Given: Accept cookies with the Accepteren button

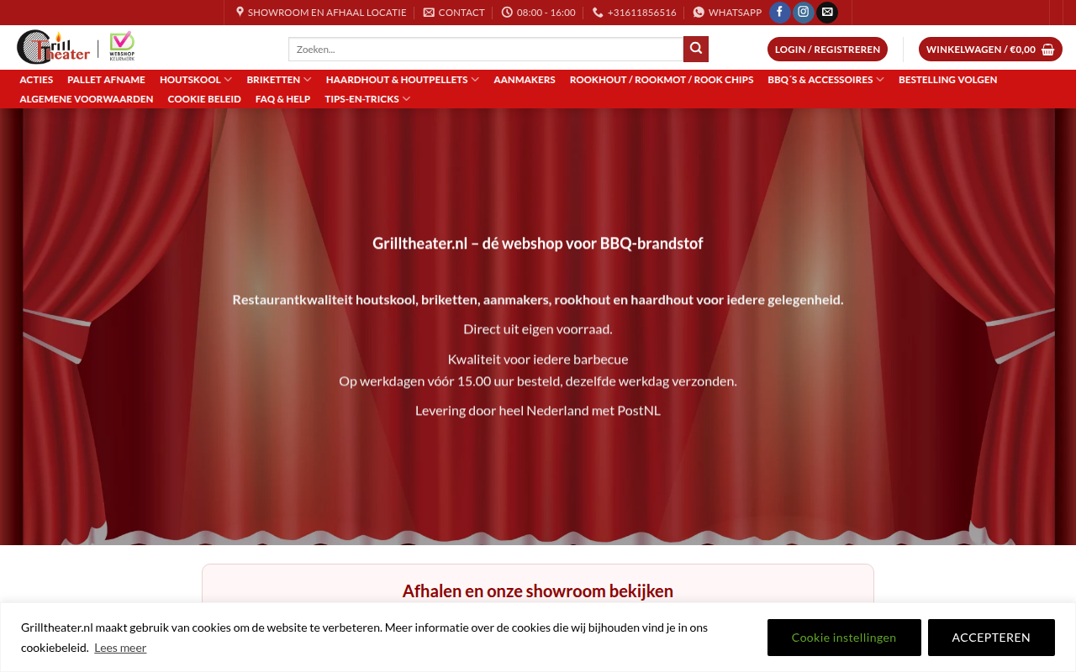Looking at the screenshot, I should (991, 638).
